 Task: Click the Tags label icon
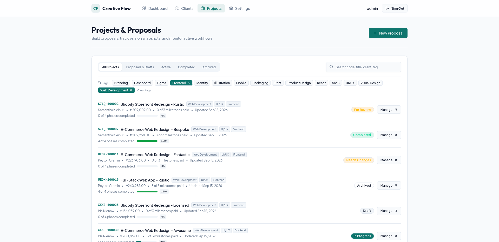pos(100,83)
